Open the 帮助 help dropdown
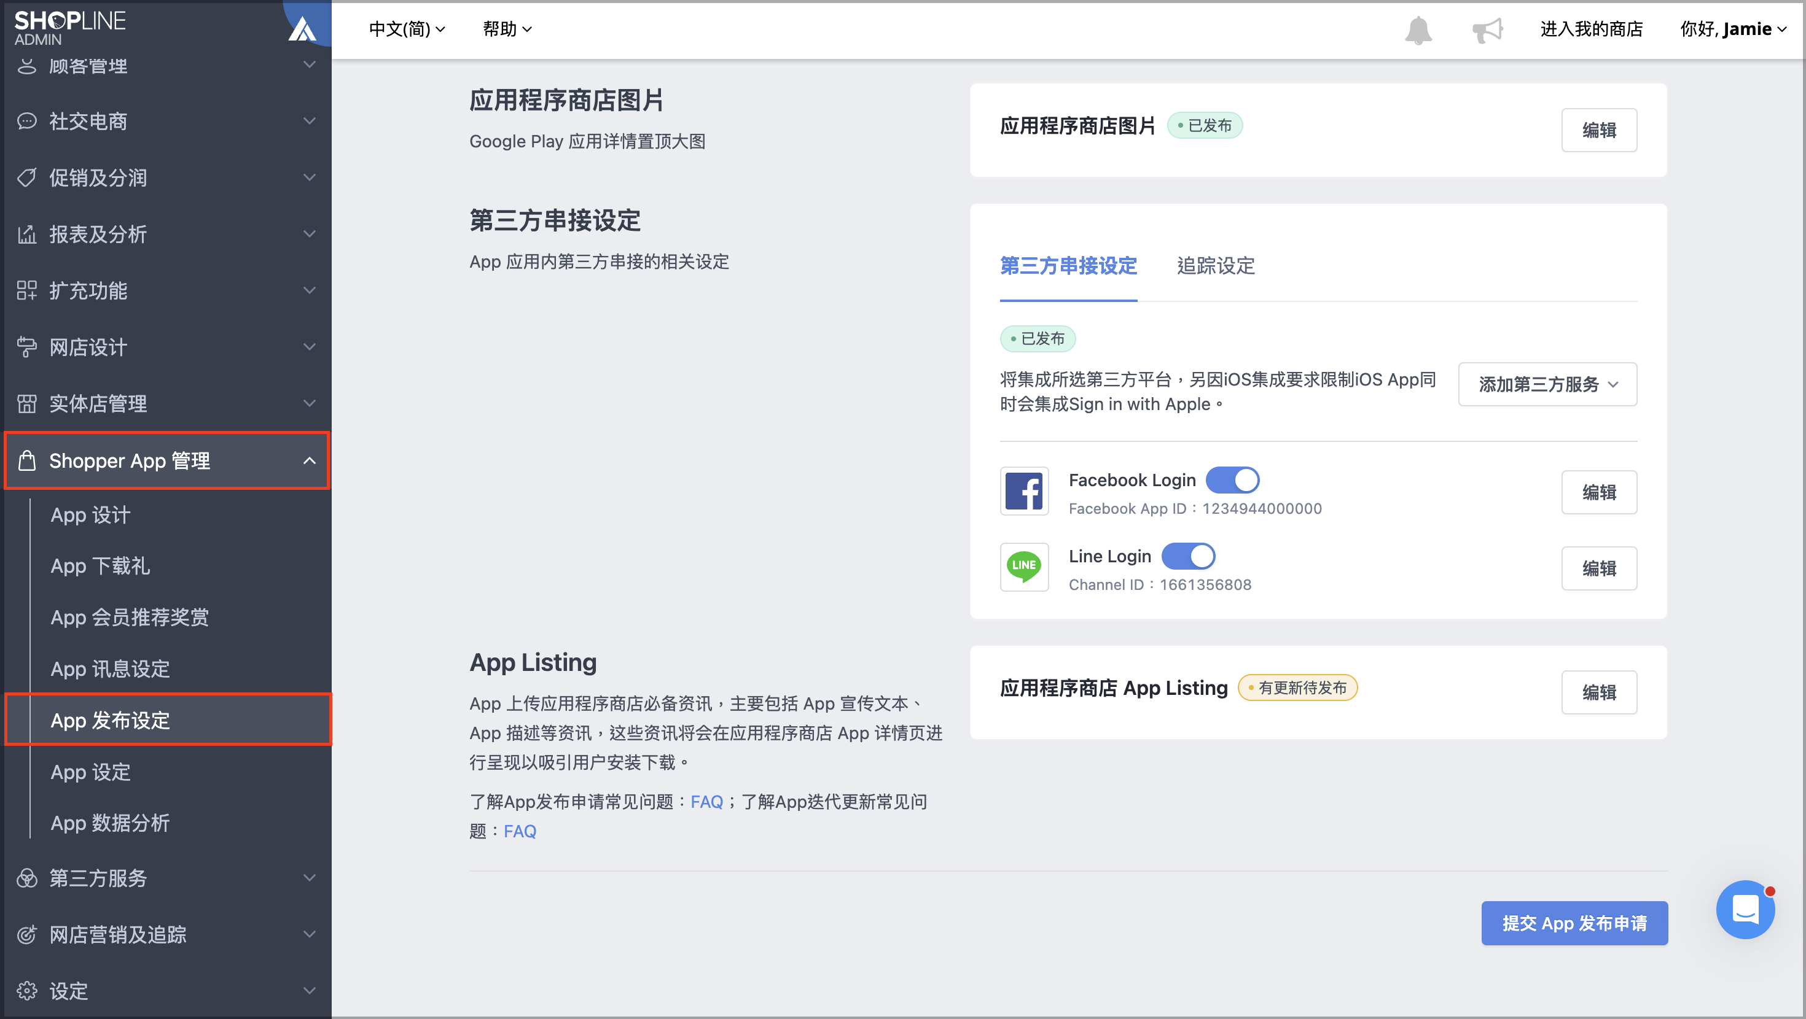Image resolution: width=1806 pixels, height=1019 pixels. click(507, 29)
